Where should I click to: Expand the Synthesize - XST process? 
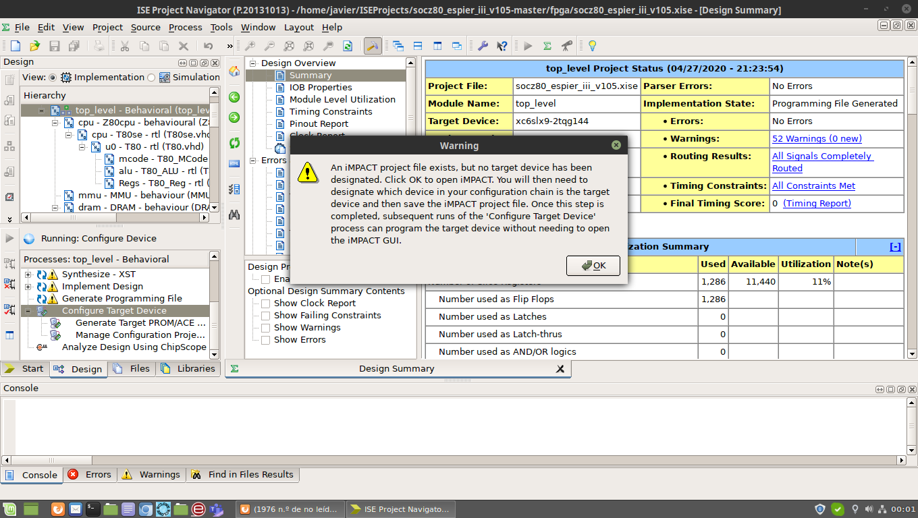coord(28,275)
